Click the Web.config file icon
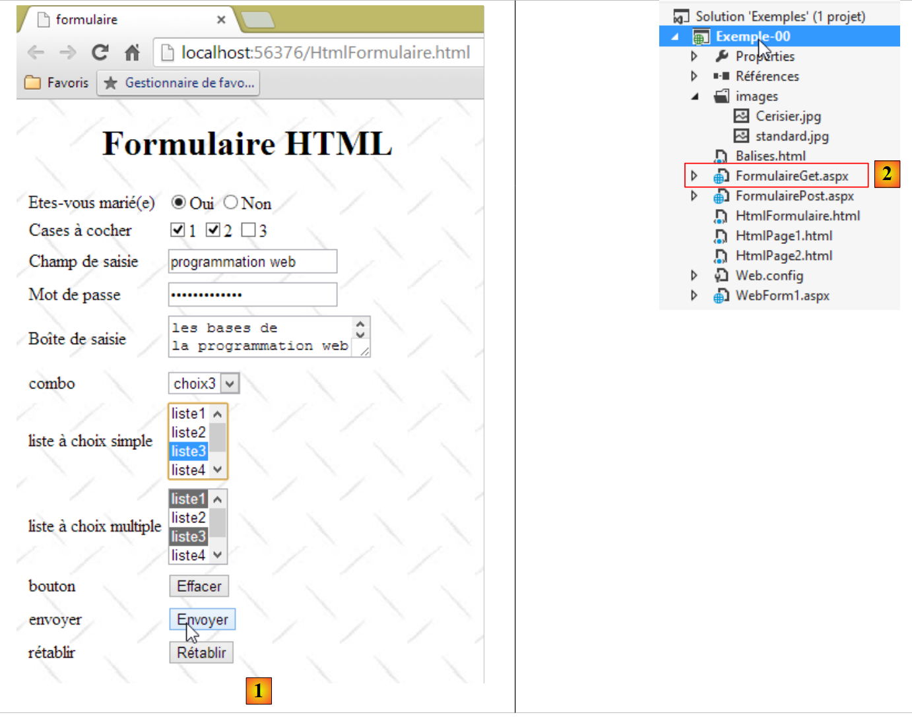This screenshot has width=912, height=717. 721,276
